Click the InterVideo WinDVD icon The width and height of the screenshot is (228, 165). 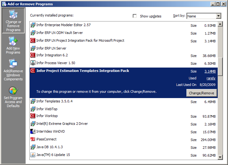click(33, 132)
